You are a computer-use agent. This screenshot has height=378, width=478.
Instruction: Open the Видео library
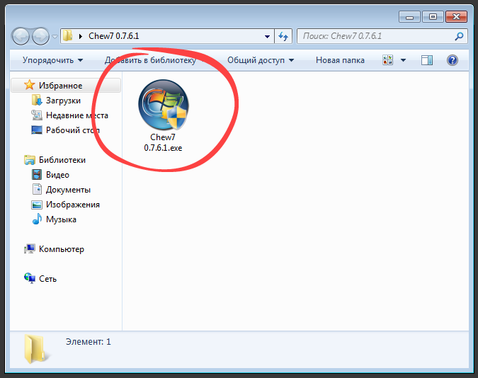(57, 175)
